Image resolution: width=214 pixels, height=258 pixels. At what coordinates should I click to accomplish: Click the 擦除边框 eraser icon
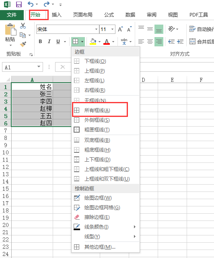tap(77, 217)
